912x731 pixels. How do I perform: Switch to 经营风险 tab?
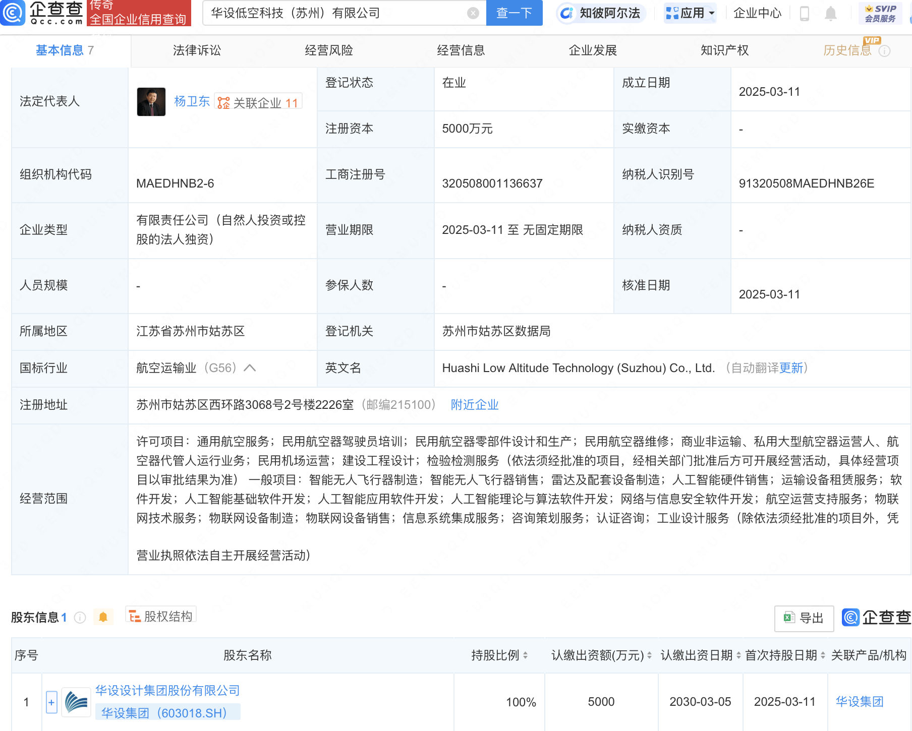[x=329, y=50]
